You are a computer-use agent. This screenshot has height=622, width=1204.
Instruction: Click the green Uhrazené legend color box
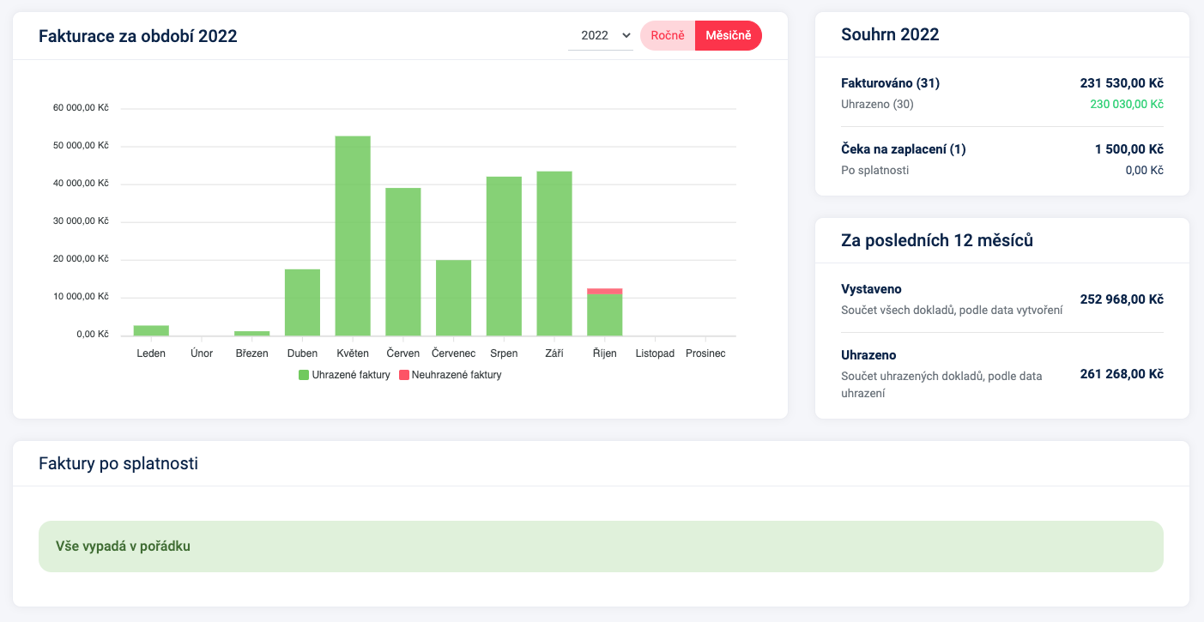pos(304,375)
